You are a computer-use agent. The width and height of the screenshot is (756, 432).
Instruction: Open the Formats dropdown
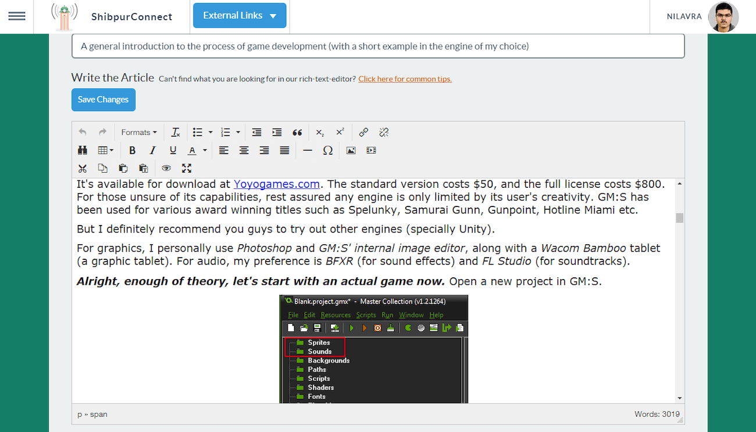click(139, 133)
